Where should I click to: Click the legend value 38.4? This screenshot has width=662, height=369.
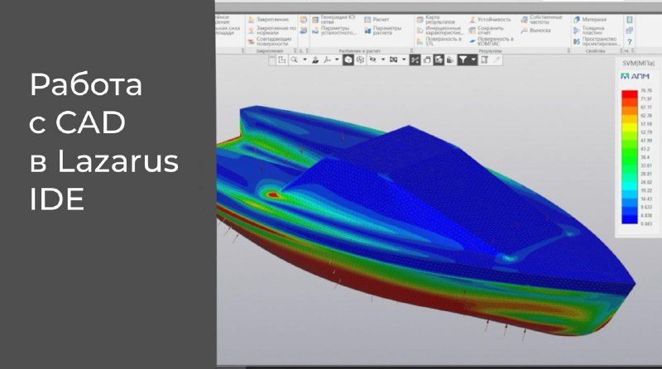click(x=645, y=157)
